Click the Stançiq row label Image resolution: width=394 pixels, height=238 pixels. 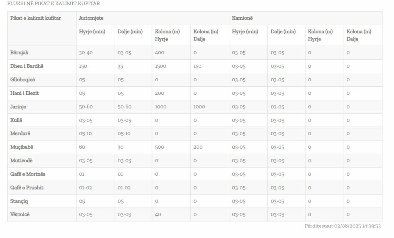click(x=19, y=201)
